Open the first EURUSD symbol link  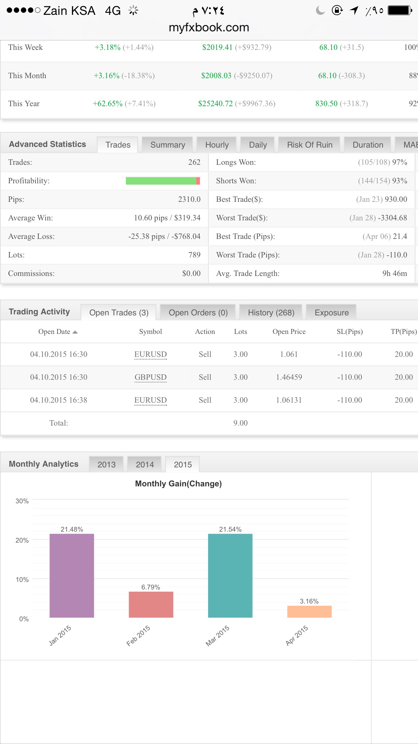coord(150,354)
